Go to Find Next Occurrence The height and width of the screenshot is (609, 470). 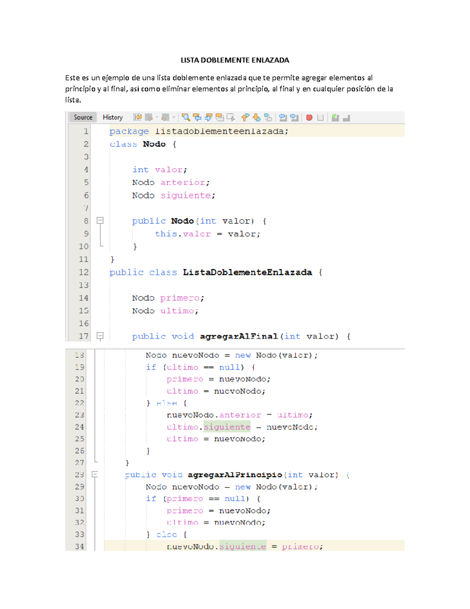pyautogui.click(x=208, y=117)
